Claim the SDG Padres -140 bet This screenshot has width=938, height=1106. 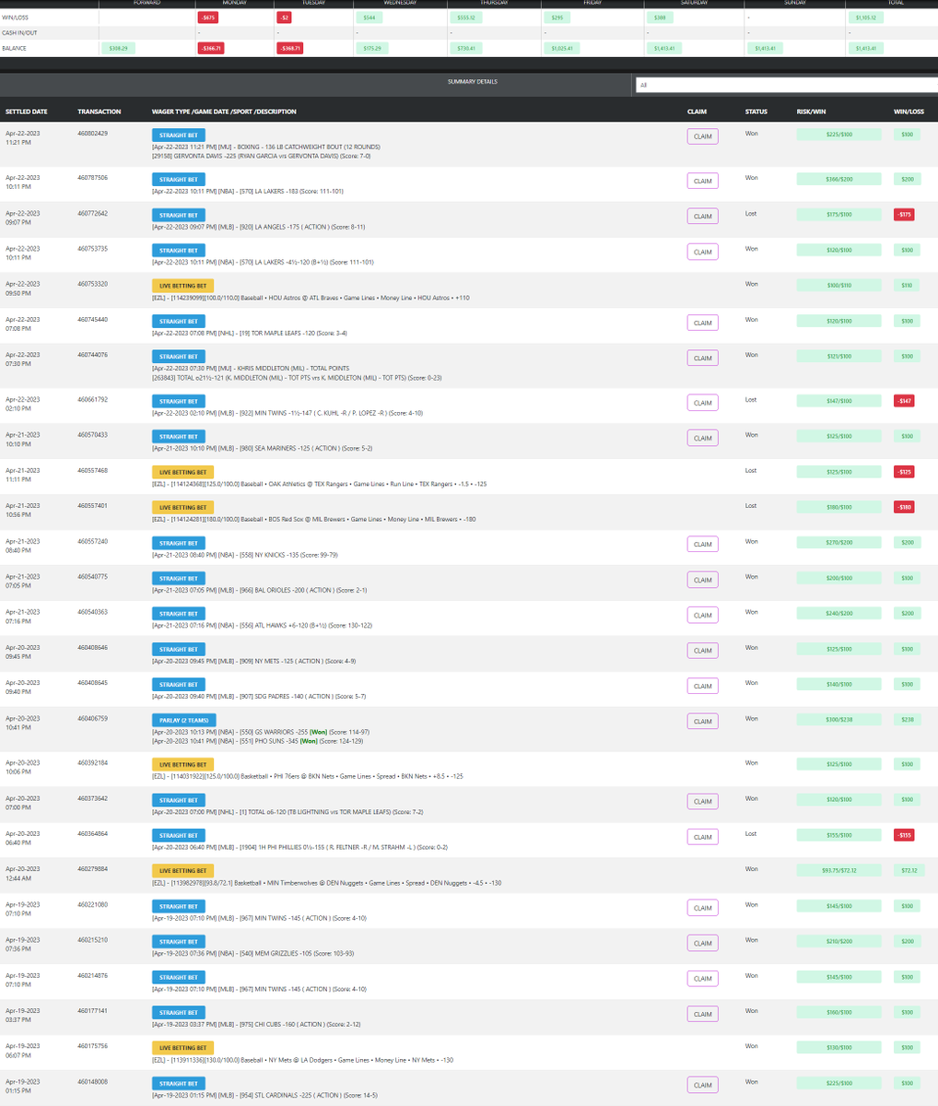[x=702, y=686]
